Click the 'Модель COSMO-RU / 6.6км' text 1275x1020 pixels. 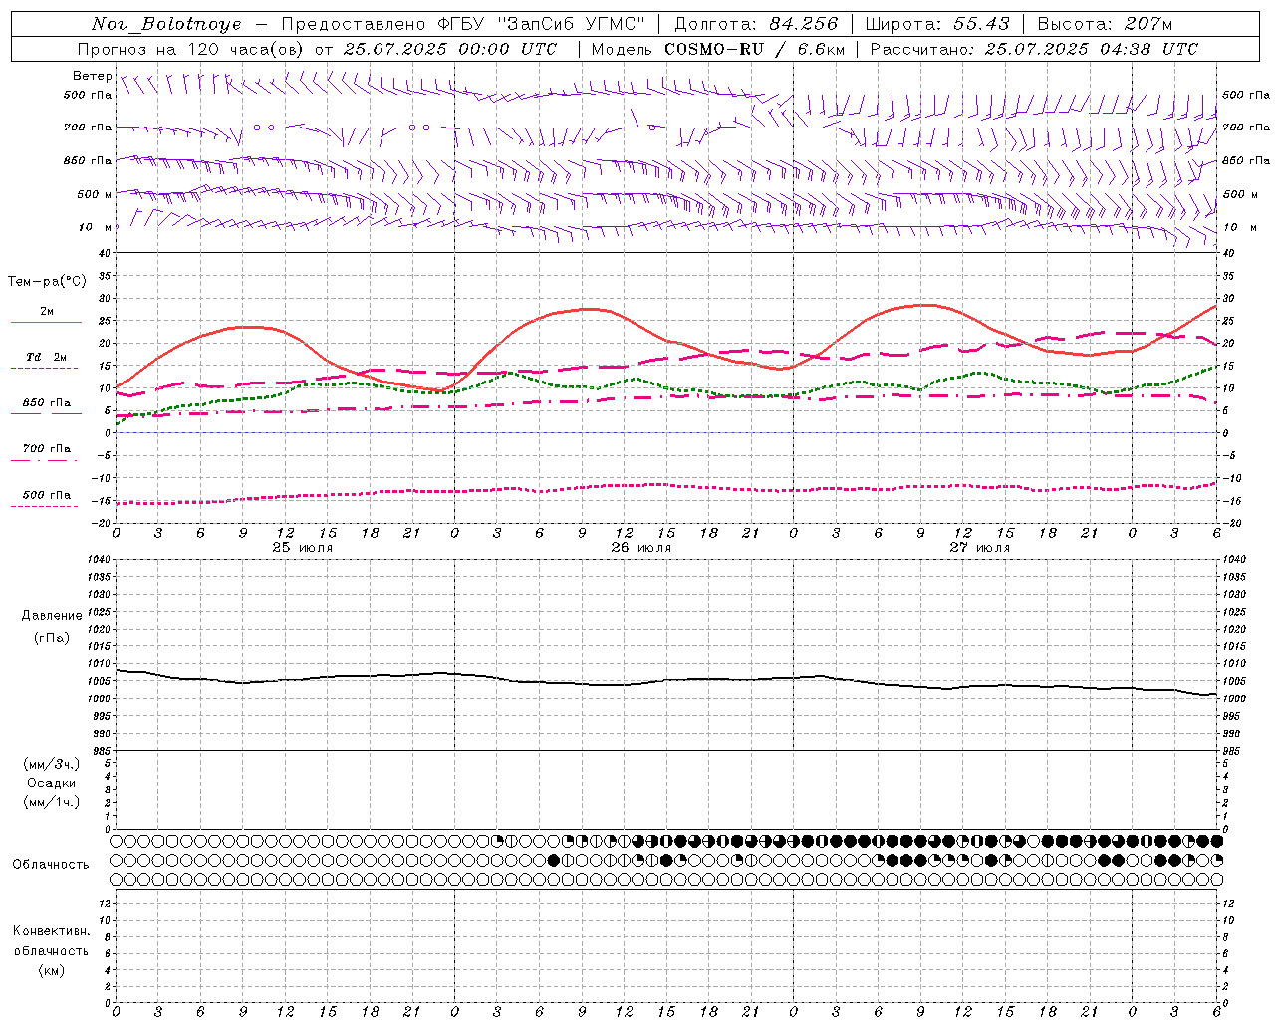pos(717,49)
